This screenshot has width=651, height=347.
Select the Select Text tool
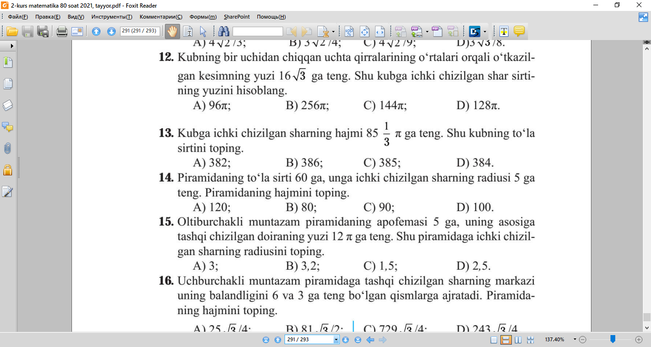(x=188, y=32)
